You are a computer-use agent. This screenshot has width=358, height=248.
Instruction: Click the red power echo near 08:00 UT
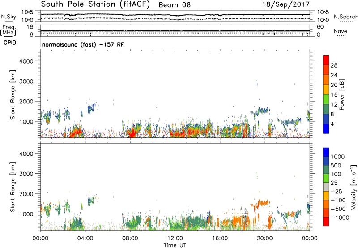(132, 133)
